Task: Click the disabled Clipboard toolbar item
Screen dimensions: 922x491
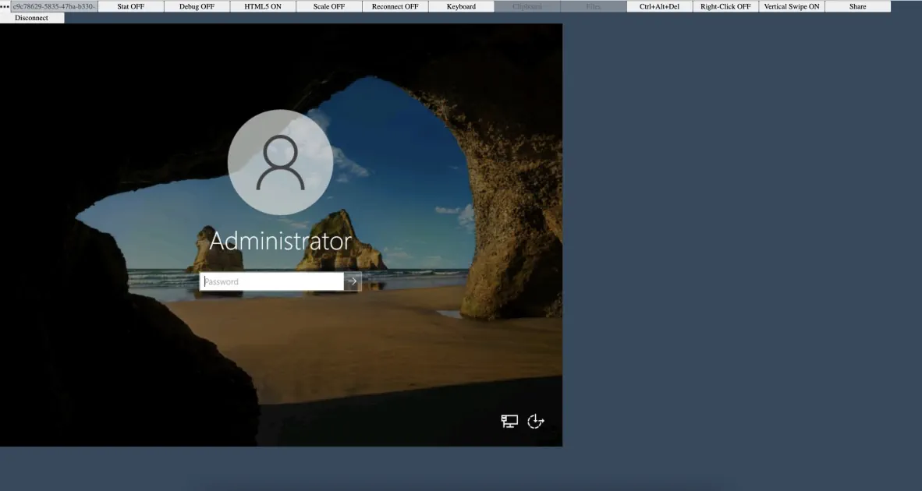Action: coord(527,6)
